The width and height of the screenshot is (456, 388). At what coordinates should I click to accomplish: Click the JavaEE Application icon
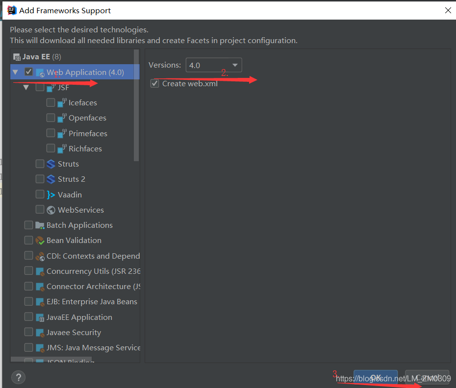40,317
